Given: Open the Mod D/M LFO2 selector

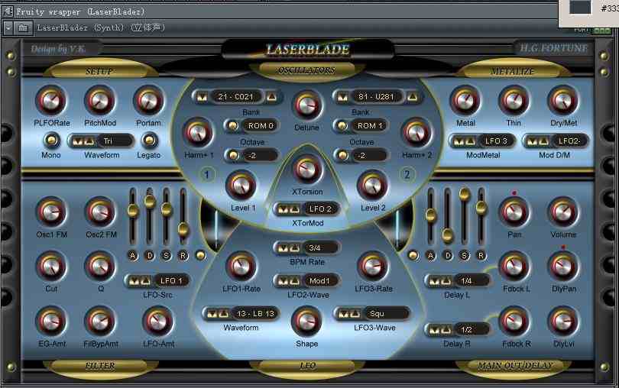Looking at the screenshot, I should click(x=555, y=141).
